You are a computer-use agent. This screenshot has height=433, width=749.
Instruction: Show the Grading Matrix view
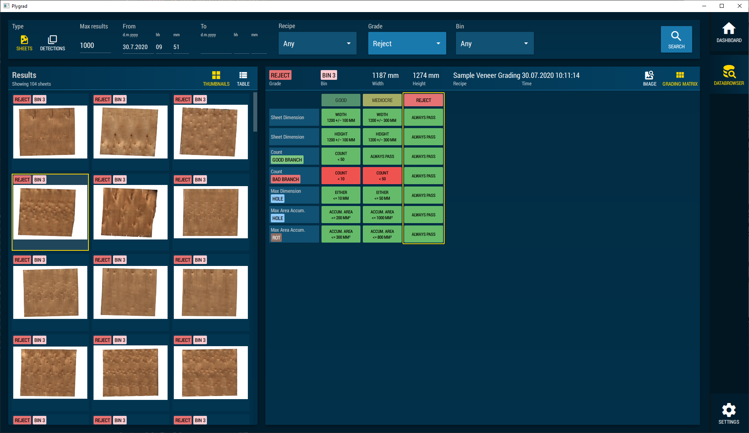(x=680, y=78)
